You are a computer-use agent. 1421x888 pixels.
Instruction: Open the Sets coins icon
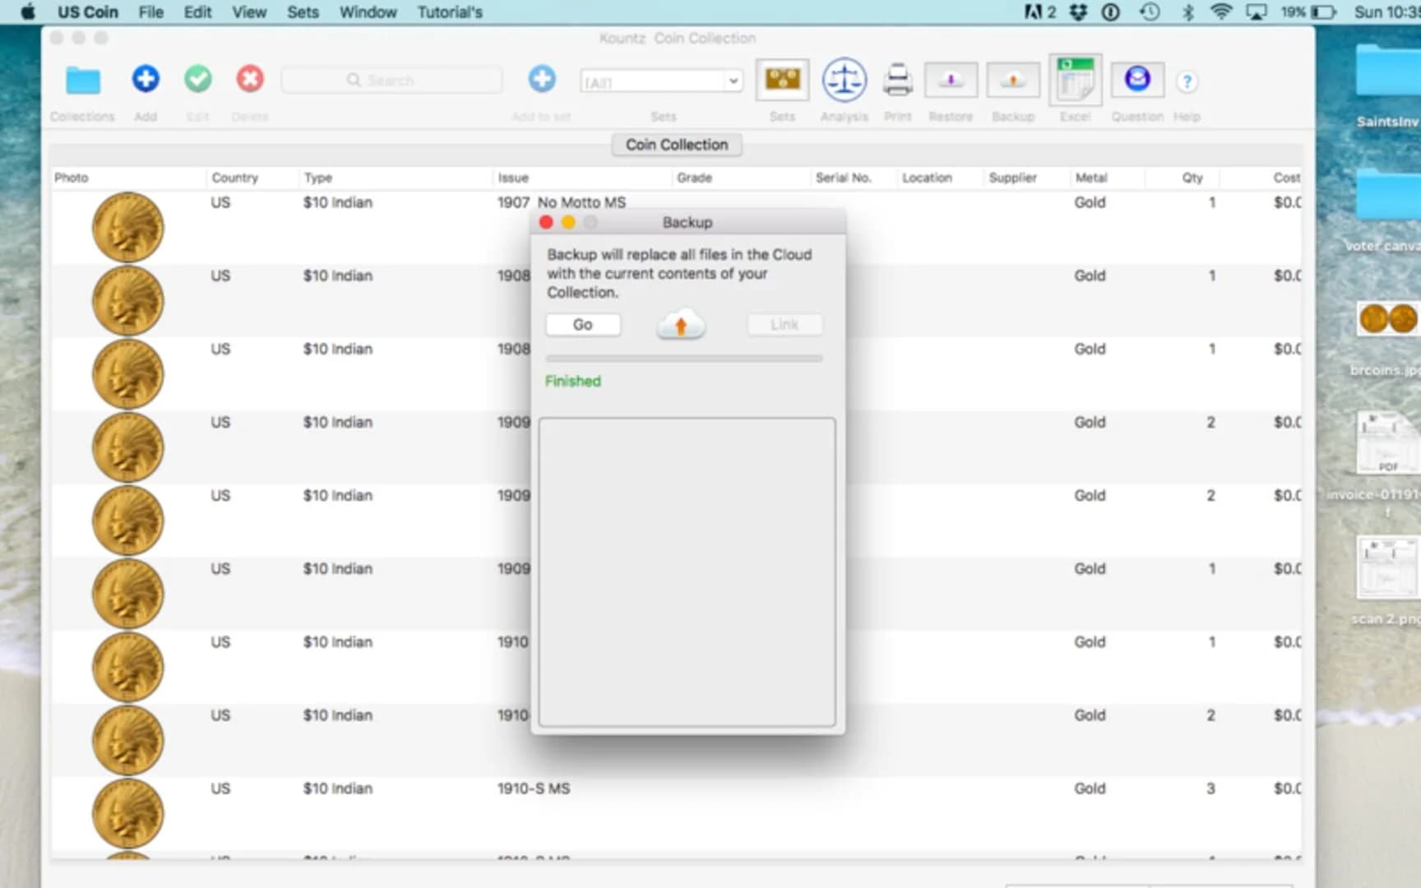click(x=781, y=80)
